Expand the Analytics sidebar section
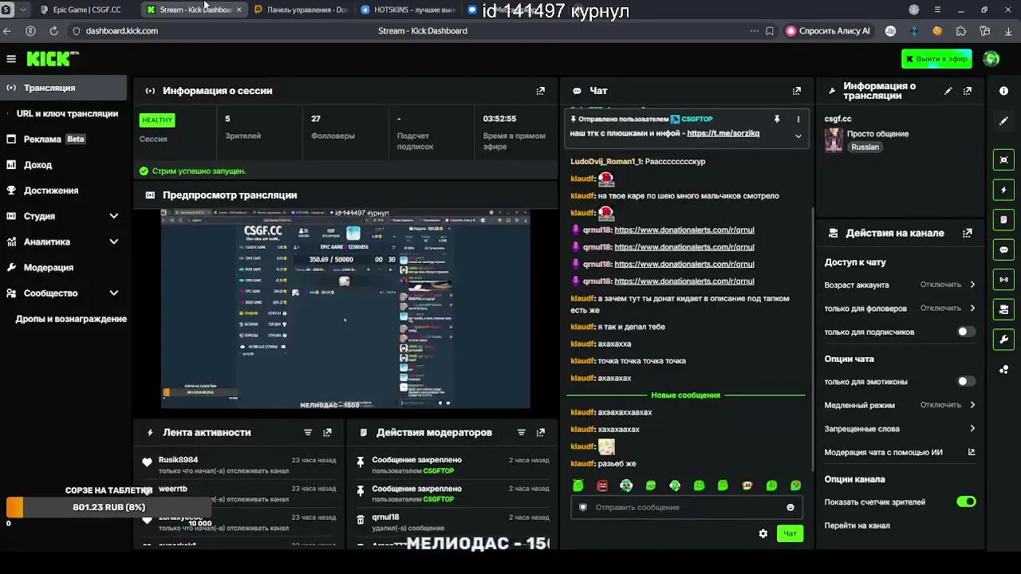Viewport: 1021px width, 574px height. tap(113, 242)
